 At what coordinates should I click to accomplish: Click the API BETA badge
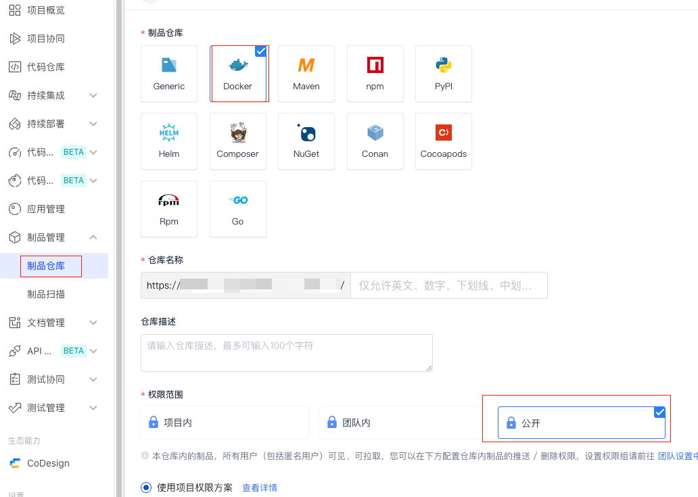tap(74, 351)
